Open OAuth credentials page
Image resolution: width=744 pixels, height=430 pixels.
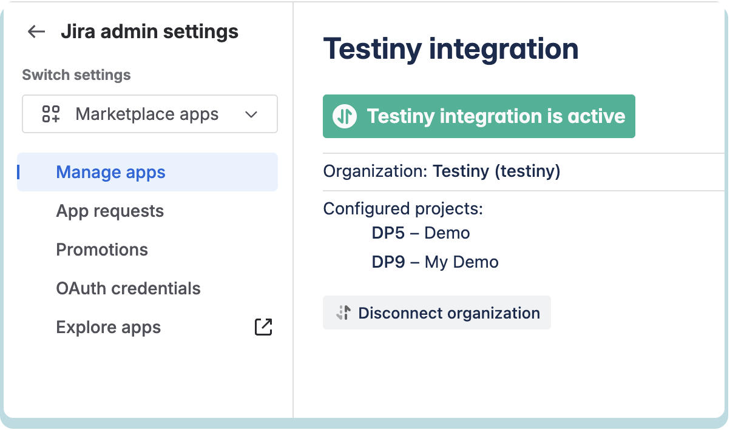(128, 288)
